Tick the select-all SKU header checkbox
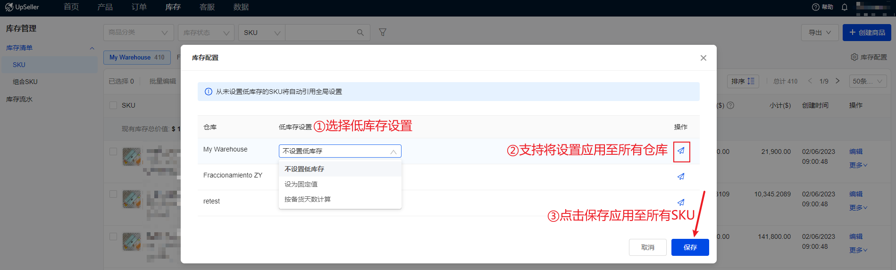This screenshot has width=896, height=270. [113, 105]
